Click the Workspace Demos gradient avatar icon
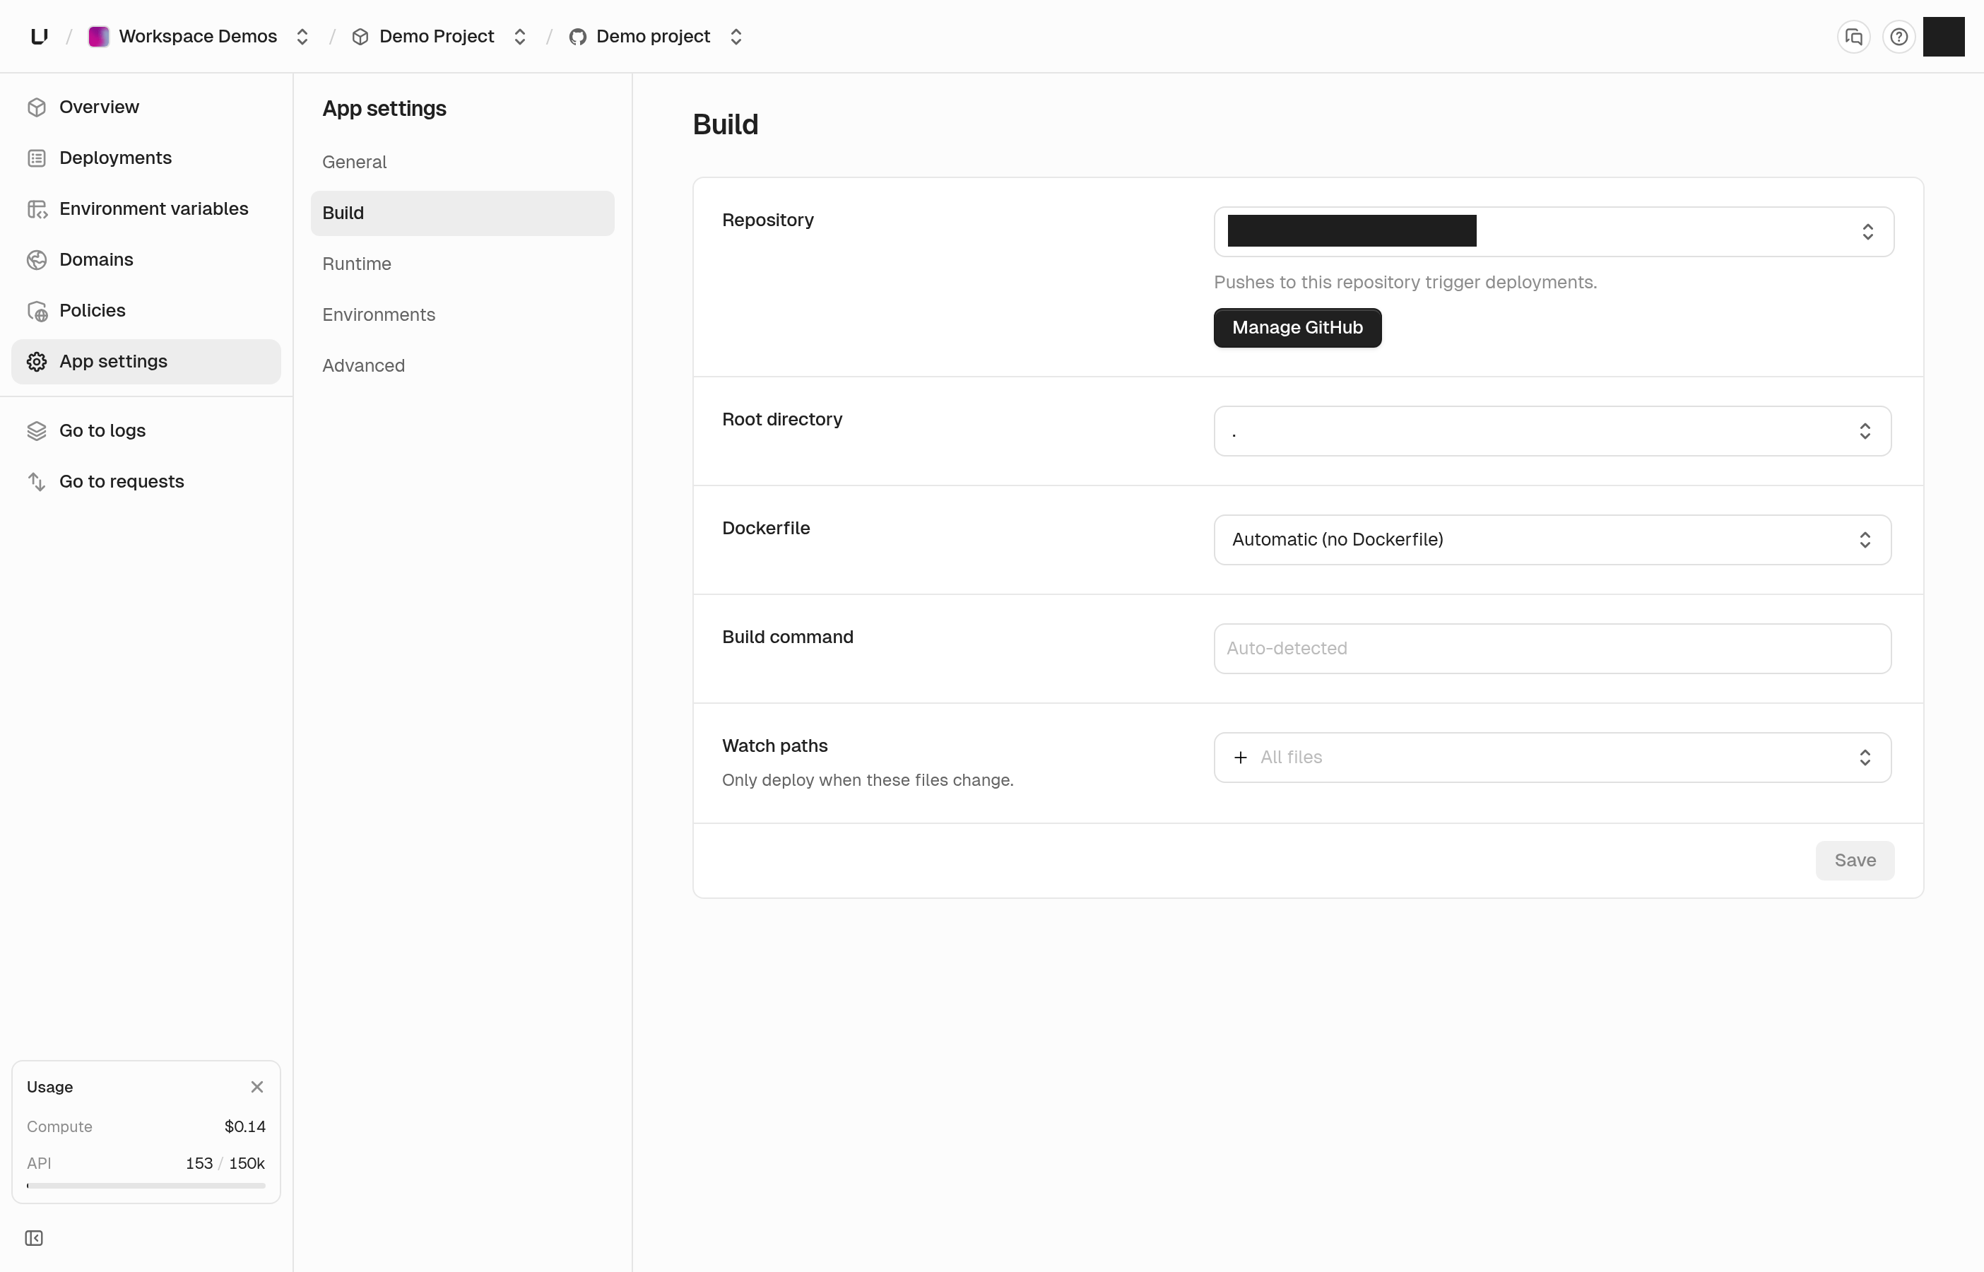The width and height of the screenshot is (1984, 1272). 98,36
